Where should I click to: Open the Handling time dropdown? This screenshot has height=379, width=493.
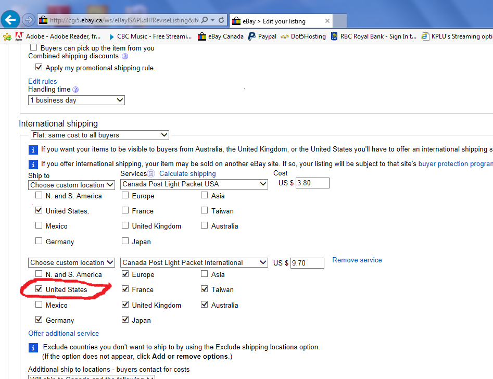[x=77, y=100]
